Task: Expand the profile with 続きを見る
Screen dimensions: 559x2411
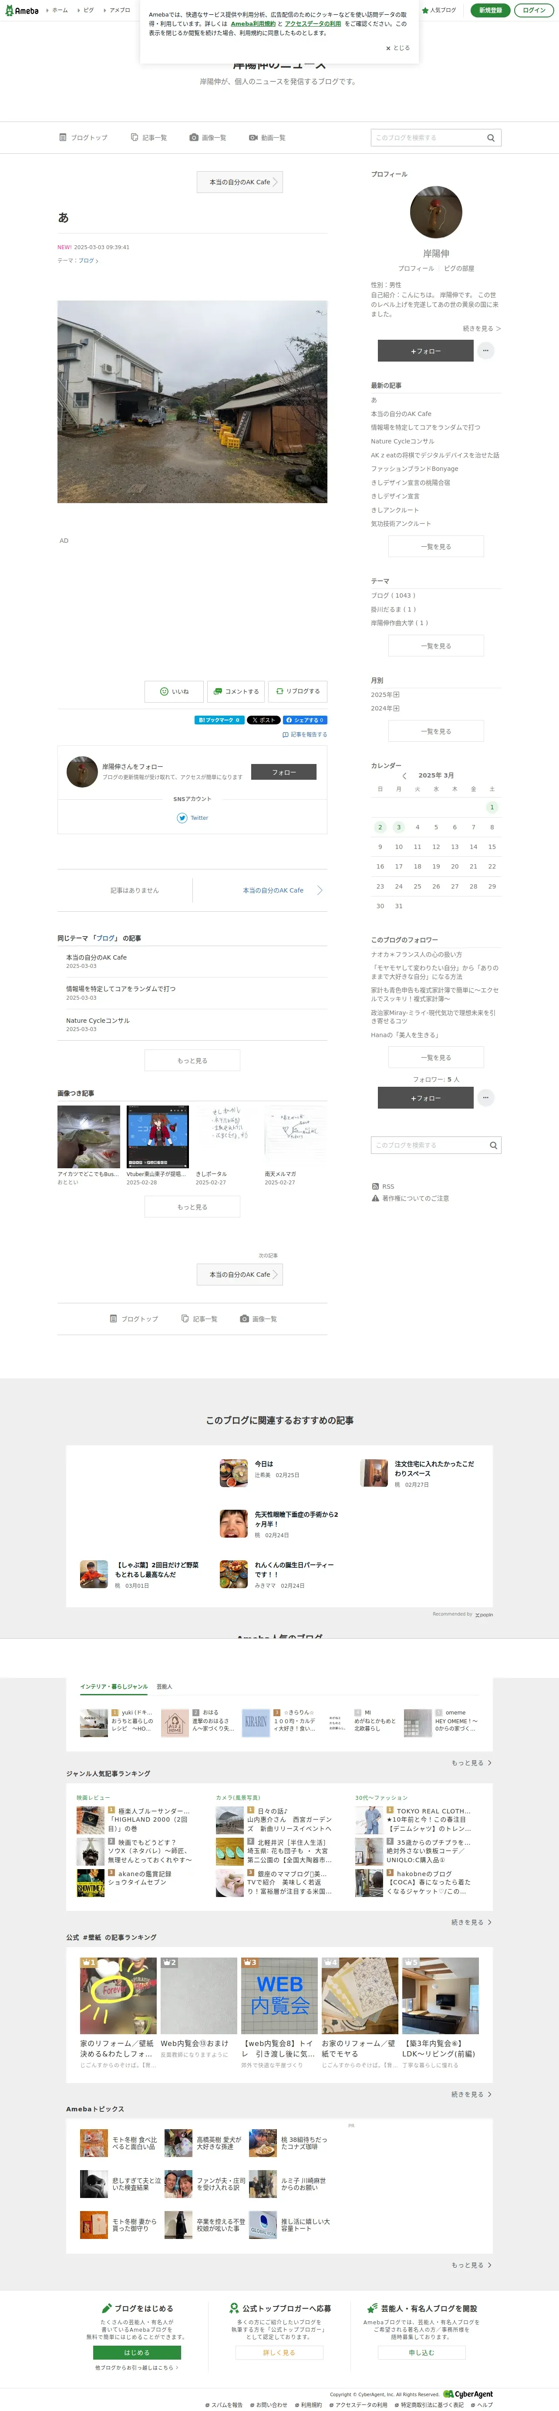Action: 482,328
